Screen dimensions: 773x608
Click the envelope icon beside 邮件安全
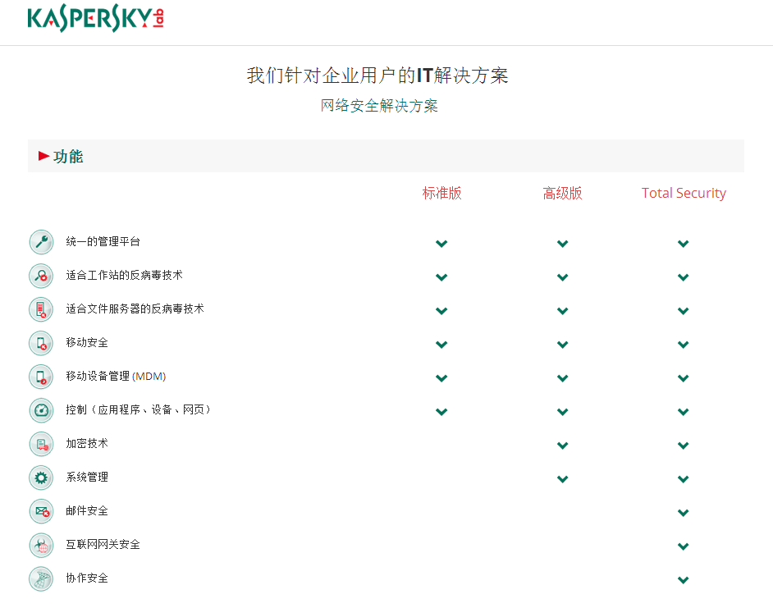coord(41,511)
